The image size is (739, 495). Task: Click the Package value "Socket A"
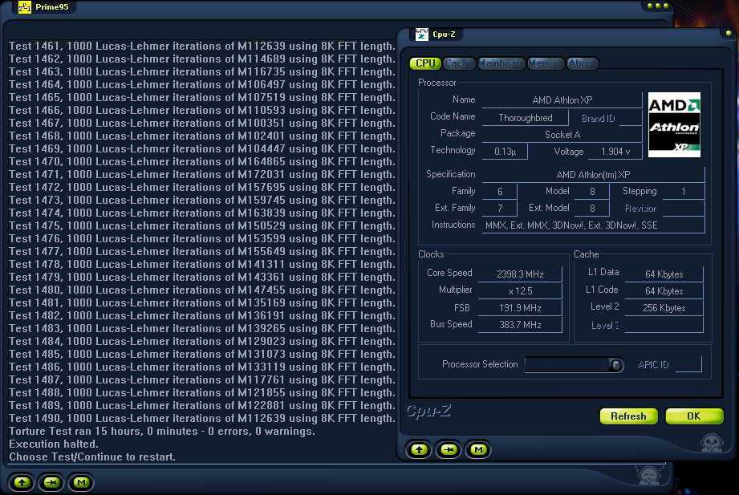(x=562, y=135)
